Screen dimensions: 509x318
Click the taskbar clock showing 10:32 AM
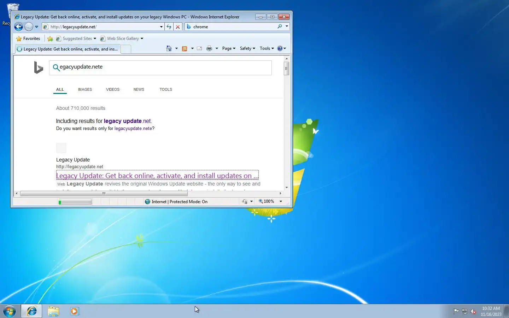[x=491, y=311]
